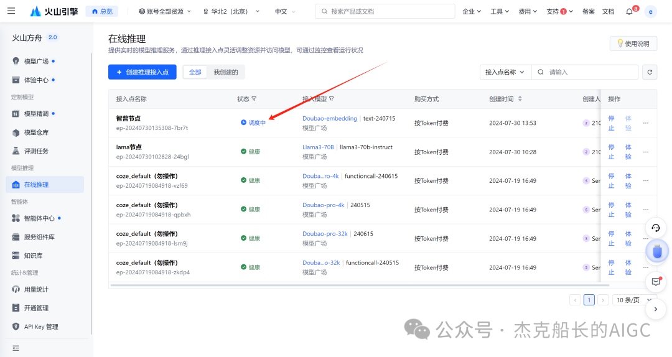
Task: Click 创建推理接入点 button
Action: click(142, 72)
